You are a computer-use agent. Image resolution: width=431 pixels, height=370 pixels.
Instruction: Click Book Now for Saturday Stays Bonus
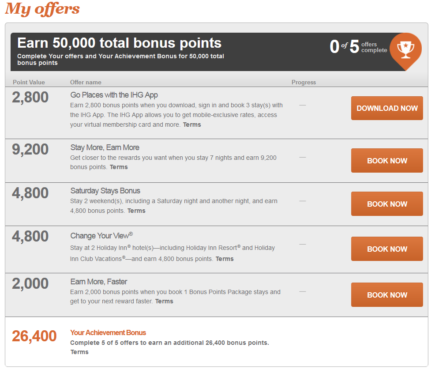(x=387, y=204)
